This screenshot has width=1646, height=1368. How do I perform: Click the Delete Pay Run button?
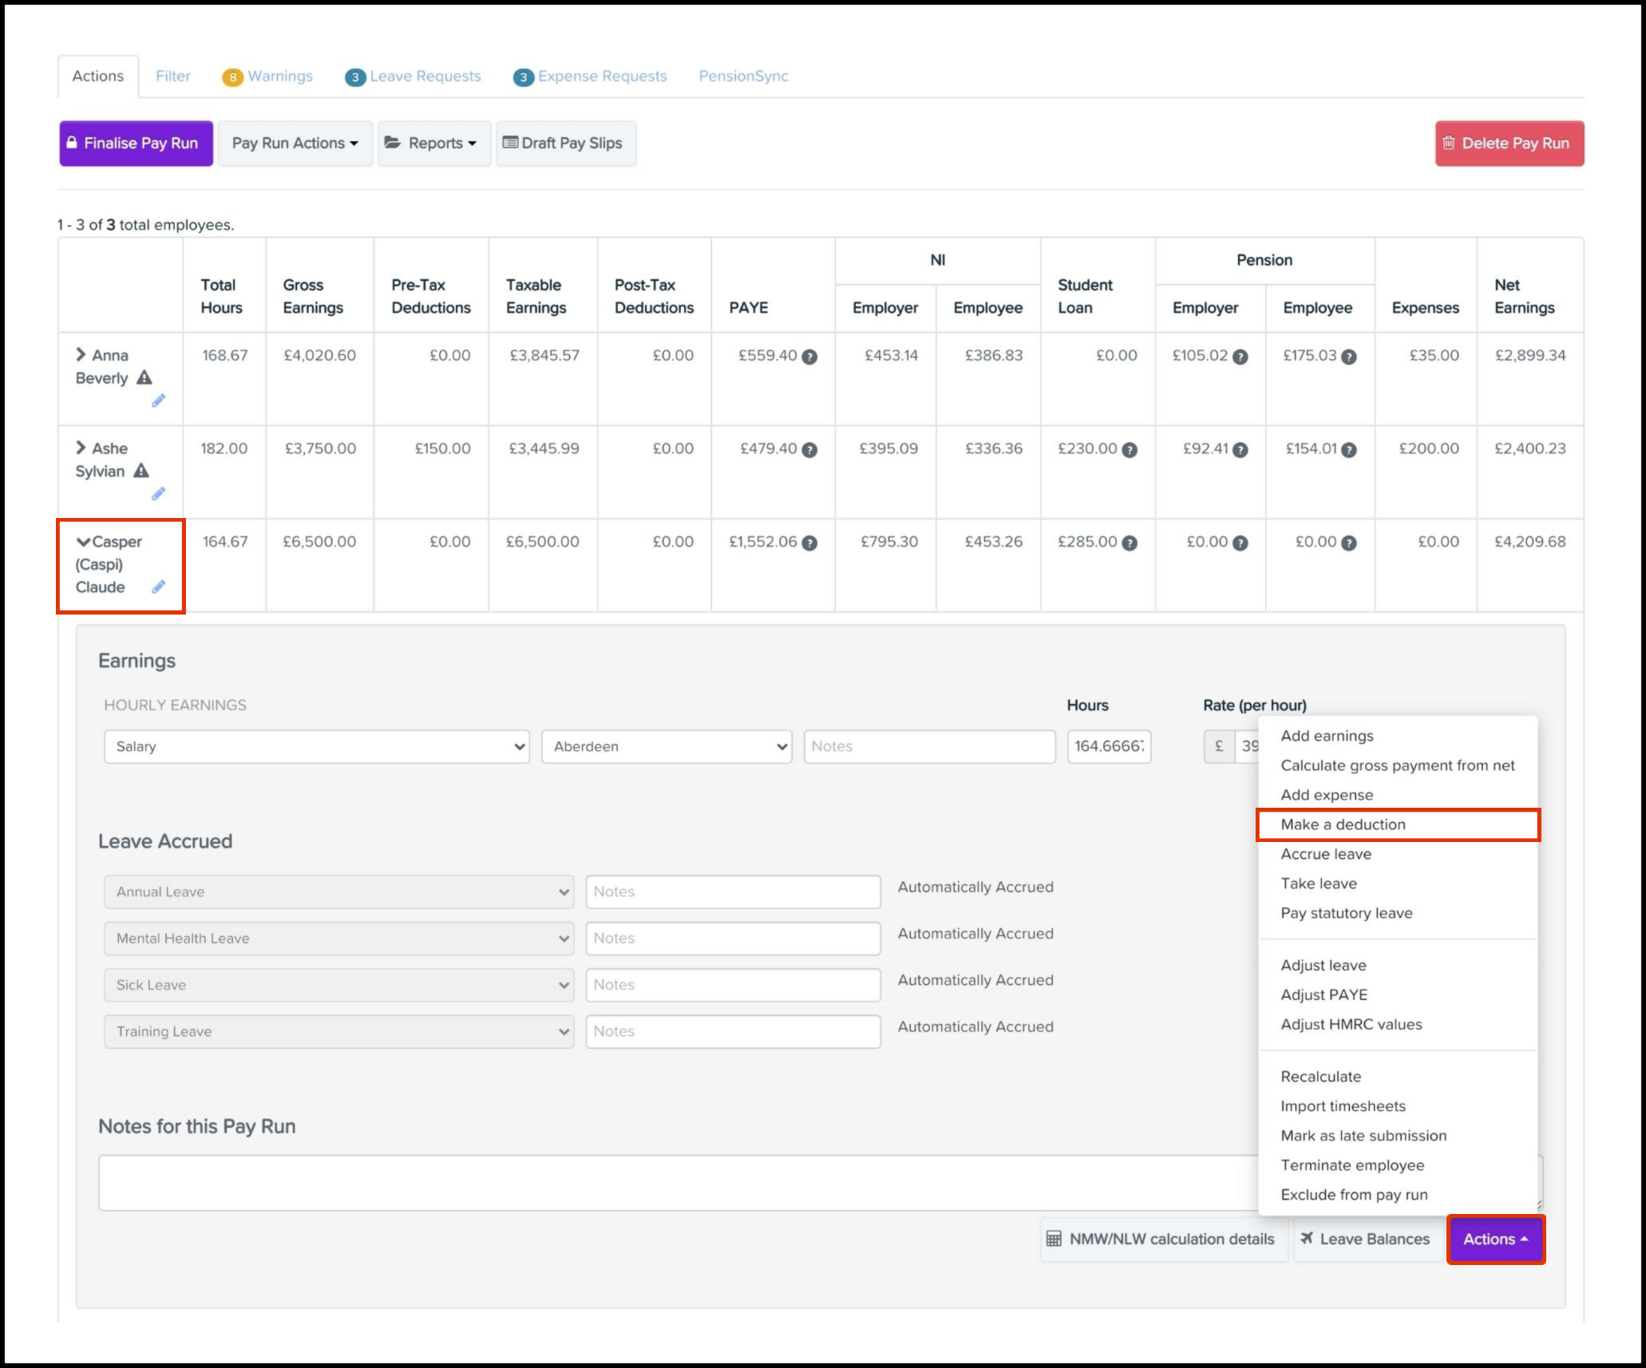[x=1509, y=144]
